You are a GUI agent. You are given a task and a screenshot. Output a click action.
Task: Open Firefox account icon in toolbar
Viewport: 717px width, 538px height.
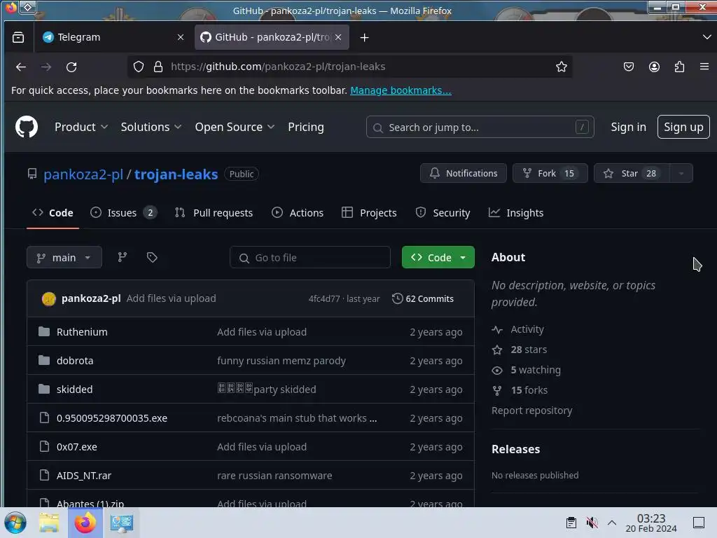(655, 67)
